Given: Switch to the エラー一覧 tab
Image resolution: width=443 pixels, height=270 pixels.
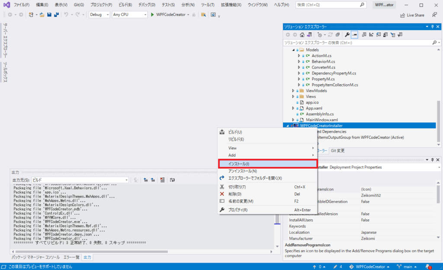Looking at the screenshot, I should tap(71, 257).
